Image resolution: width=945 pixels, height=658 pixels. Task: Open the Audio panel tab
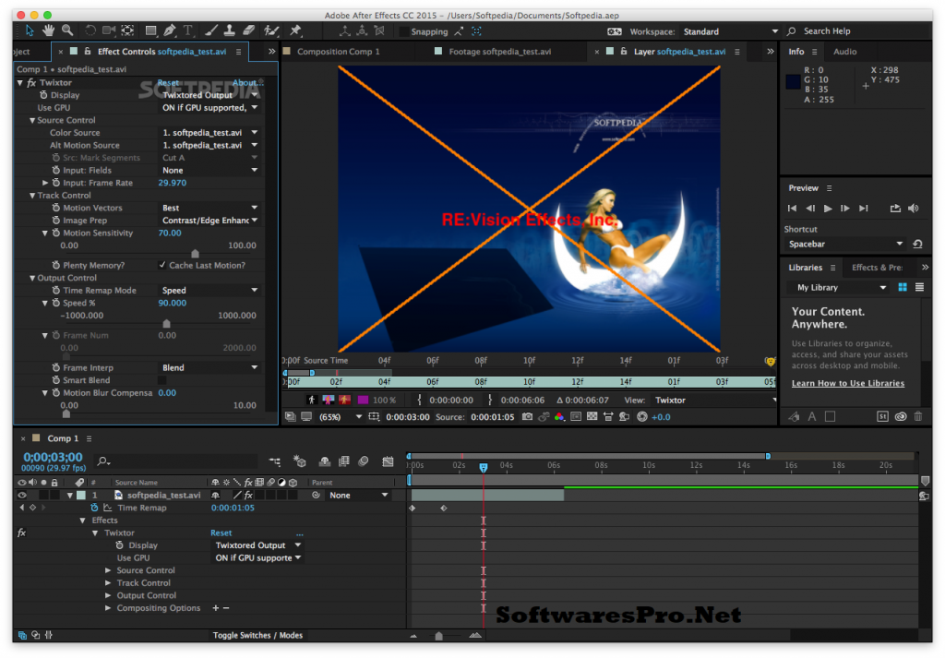844,52
